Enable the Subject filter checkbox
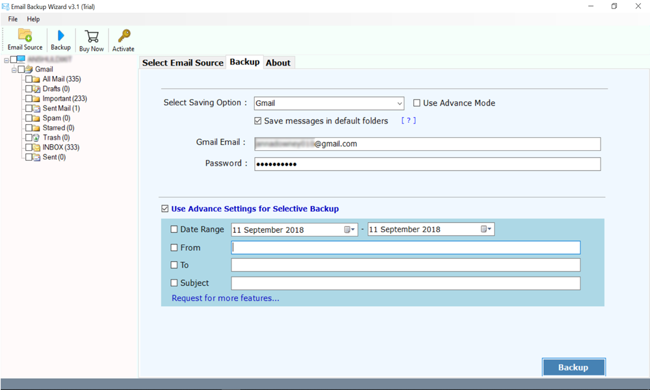The height and width of the screenshot is (390, 650). point(174,283)
